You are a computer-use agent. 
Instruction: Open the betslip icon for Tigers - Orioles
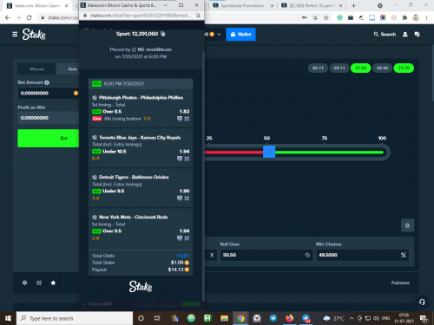point(180,198)
